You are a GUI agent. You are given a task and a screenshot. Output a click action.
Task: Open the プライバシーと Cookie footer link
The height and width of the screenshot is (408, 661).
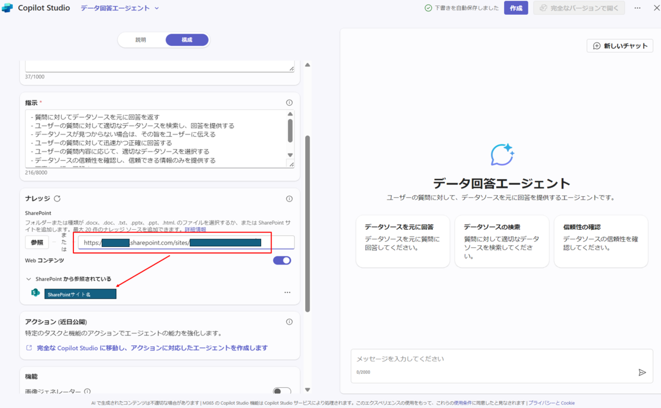pyautogui.click(x=551, y=403)
